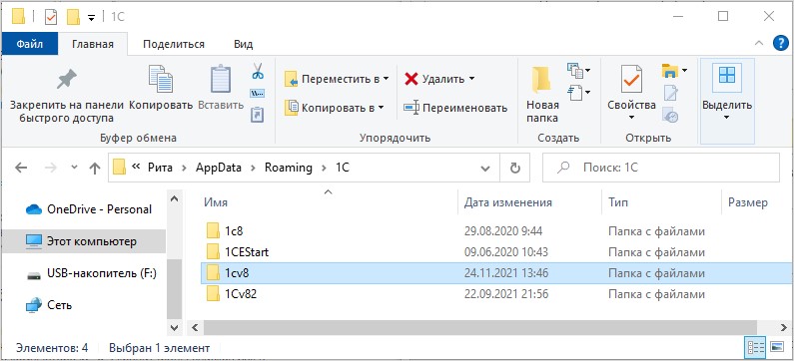This screenshot has width=794, height=361.
Task: Click the Переименовать button
Action: tap(455, 108)
